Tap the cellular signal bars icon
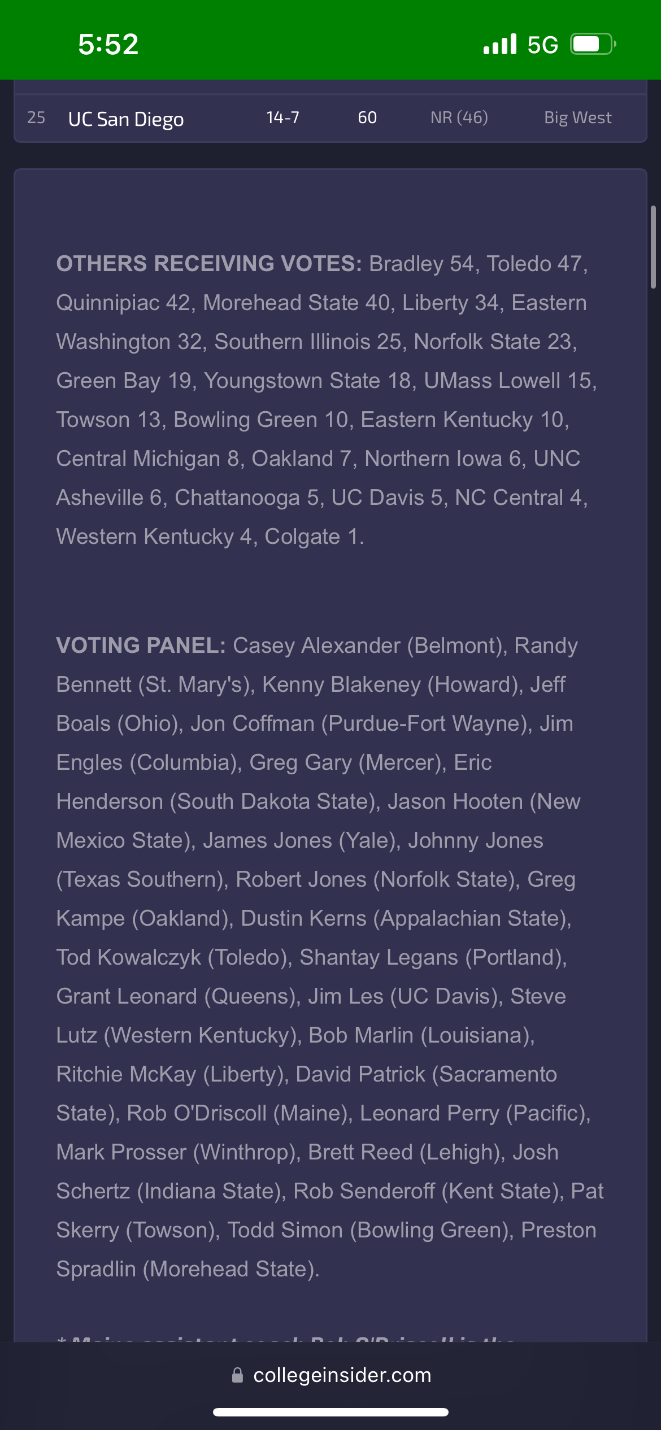This screenshot has width=661, height=1430. coord(500,44)
